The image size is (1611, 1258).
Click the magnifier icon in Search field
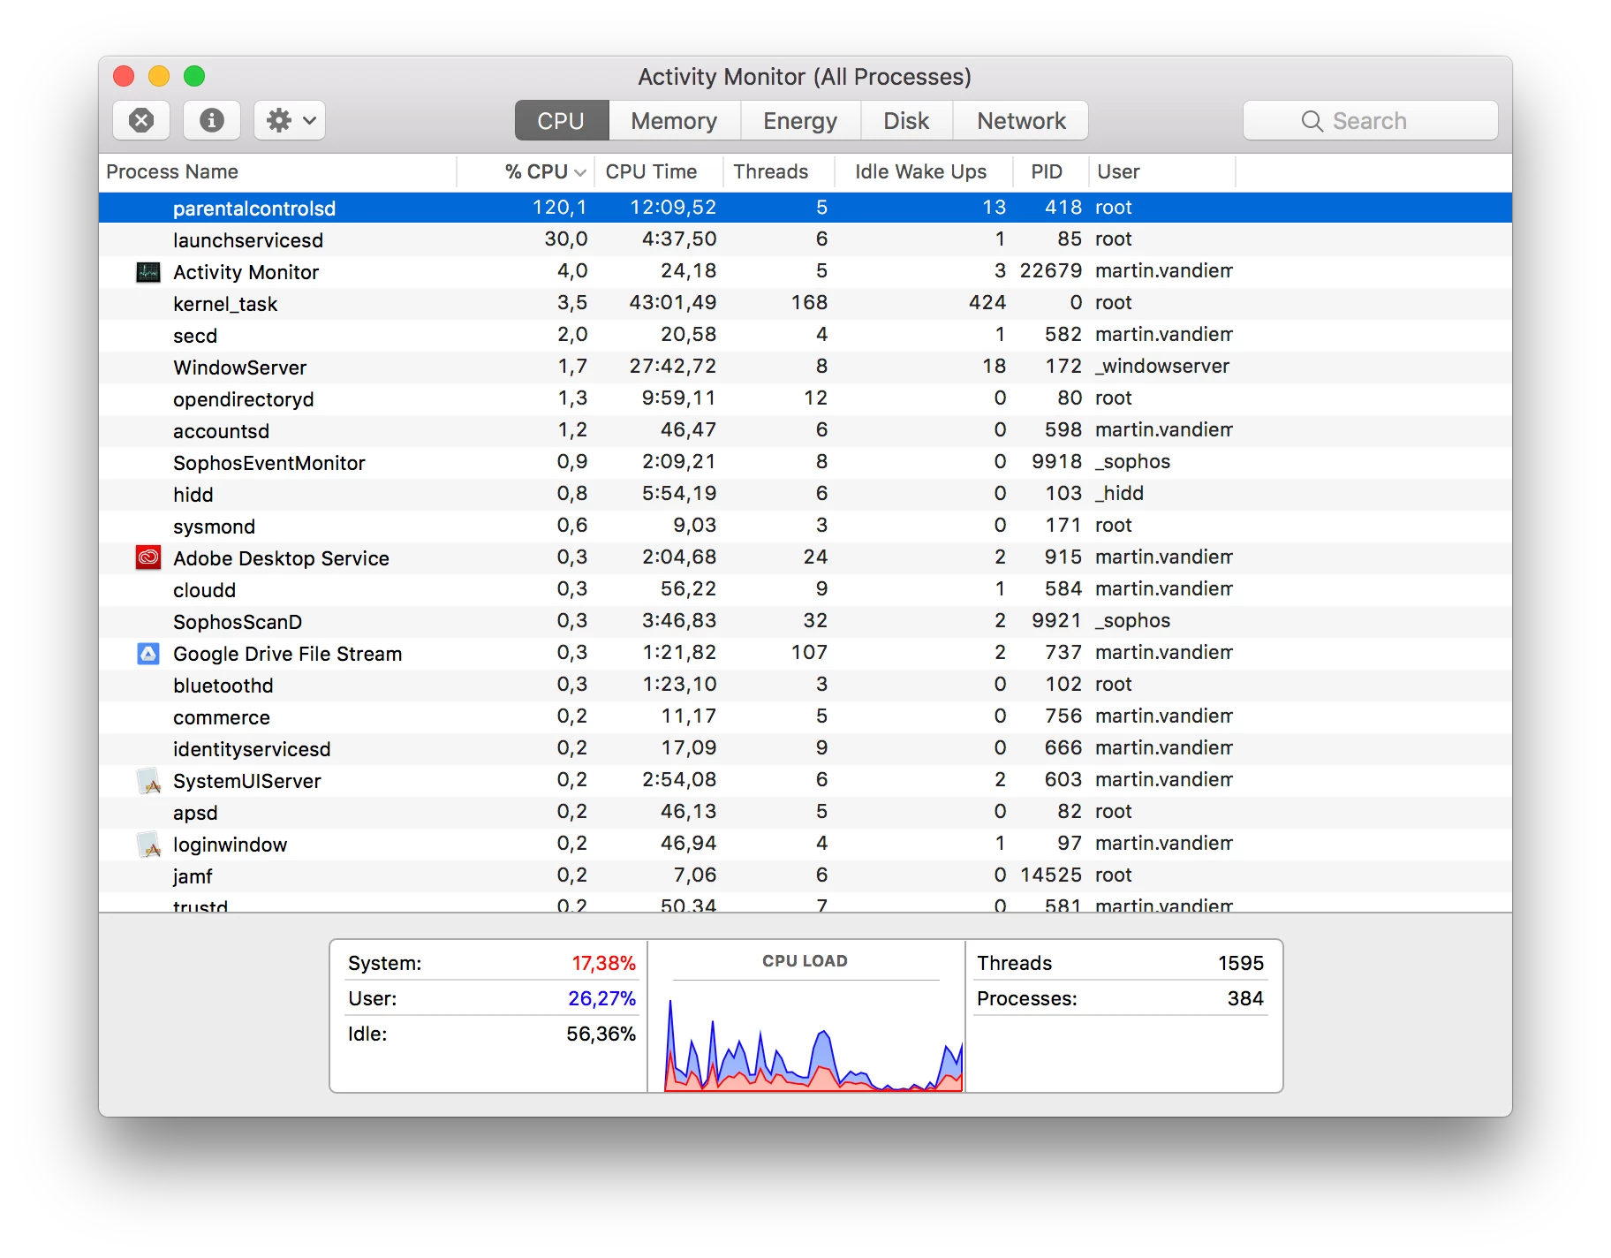pyautogui.click(x=1312, y=121)
